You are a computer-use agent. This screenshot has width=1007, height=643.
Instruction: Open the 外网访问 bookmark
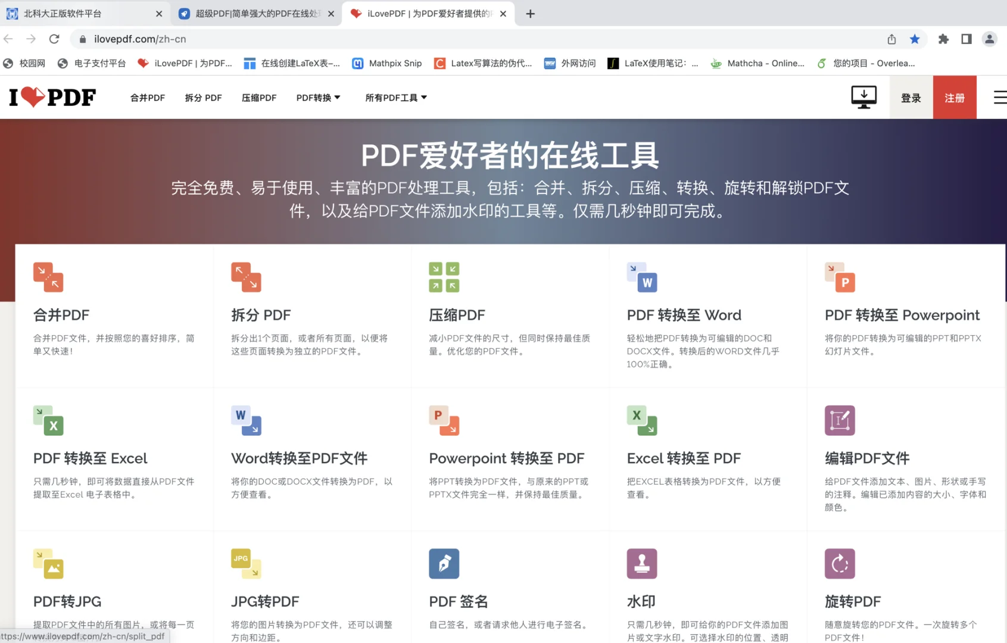point(570,63)
